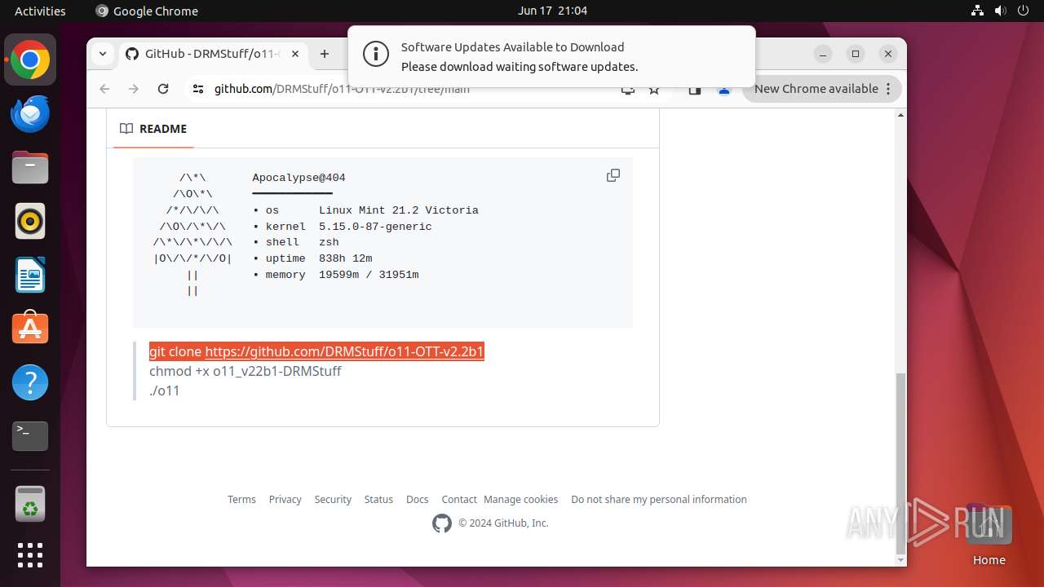Click the text chmod +x o11_v22b1-DRMStuff
1044x587 pixels.
245,371
